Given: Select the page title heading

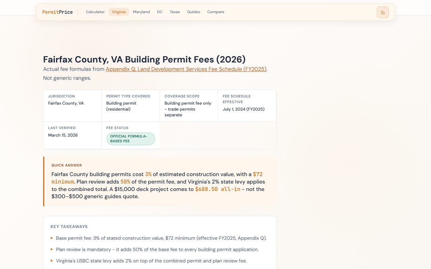Looking at the screenshot, I should (144, 60).
